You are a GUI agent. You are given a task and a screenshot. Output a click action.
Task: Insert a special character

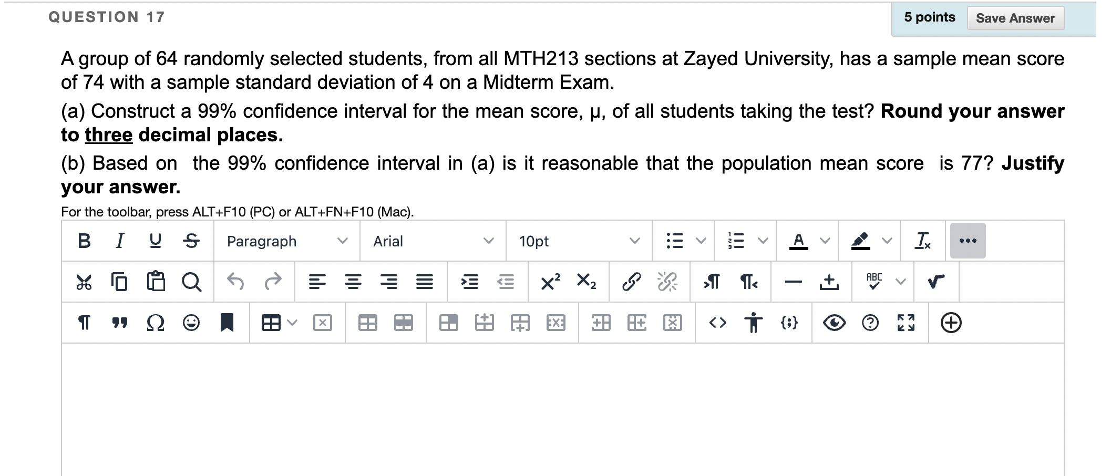coord(156,323)
